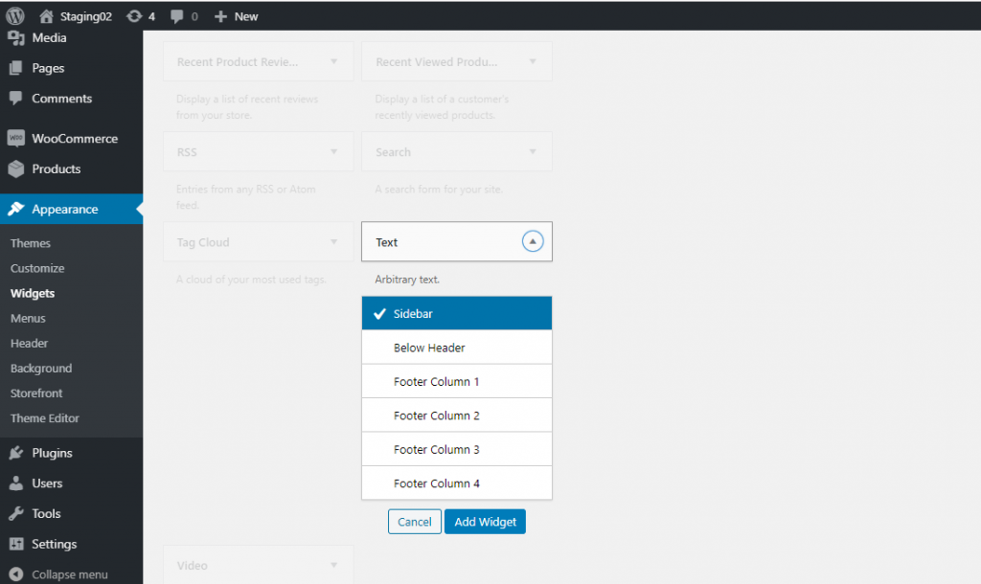Click the RSS widget title

pyautogui.click(x=187, y=152)
